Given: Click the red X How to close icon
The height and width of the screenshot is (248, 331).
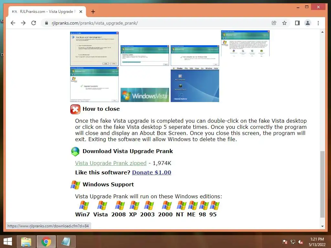Looking at the screenshot, I should point(75,109).
